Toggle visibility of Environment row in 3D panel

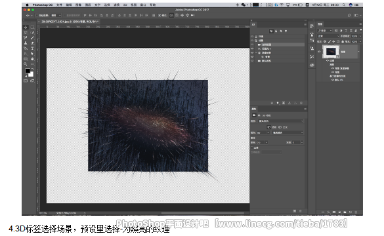(x=252, y=37)
